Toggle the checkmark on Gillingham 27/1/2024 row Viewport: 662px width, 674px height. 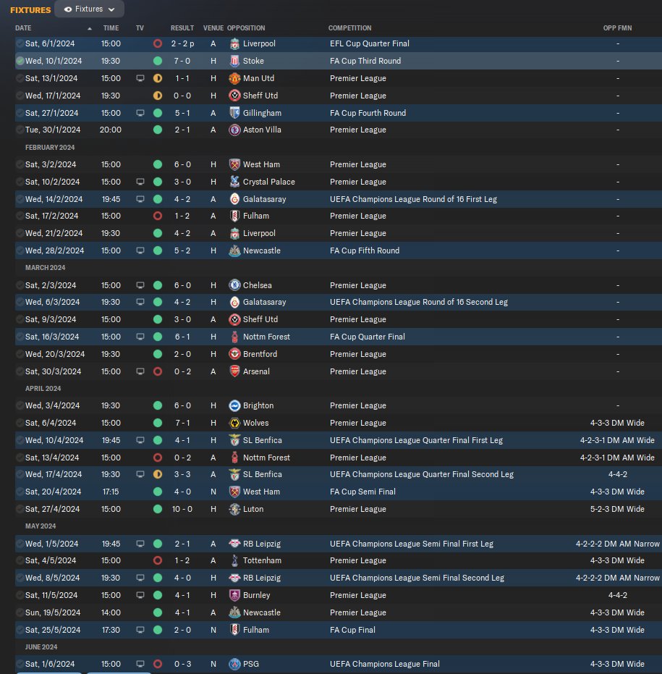pyautogui.click(x=20, y=113)
